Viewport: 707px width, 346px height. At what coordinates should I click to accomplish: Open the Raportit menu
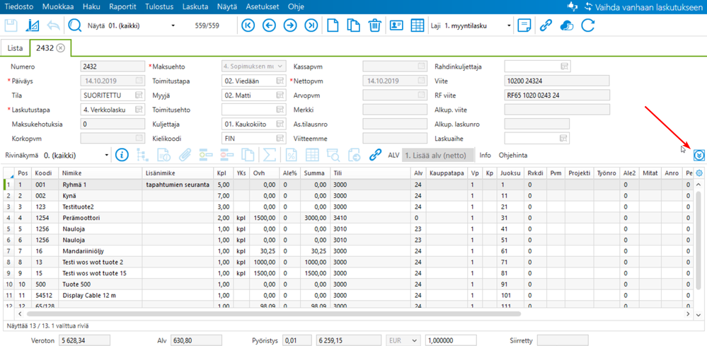tap(122, 6)
